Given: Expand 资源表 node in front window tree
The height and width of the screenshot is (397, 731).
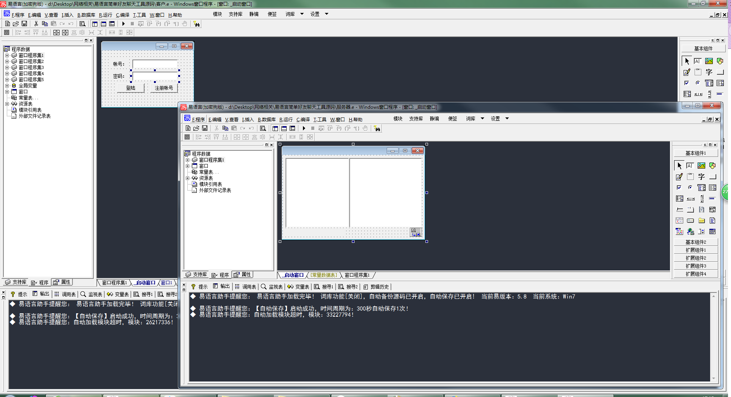Looking at the screenshot, I should click(x=187, y=178).
